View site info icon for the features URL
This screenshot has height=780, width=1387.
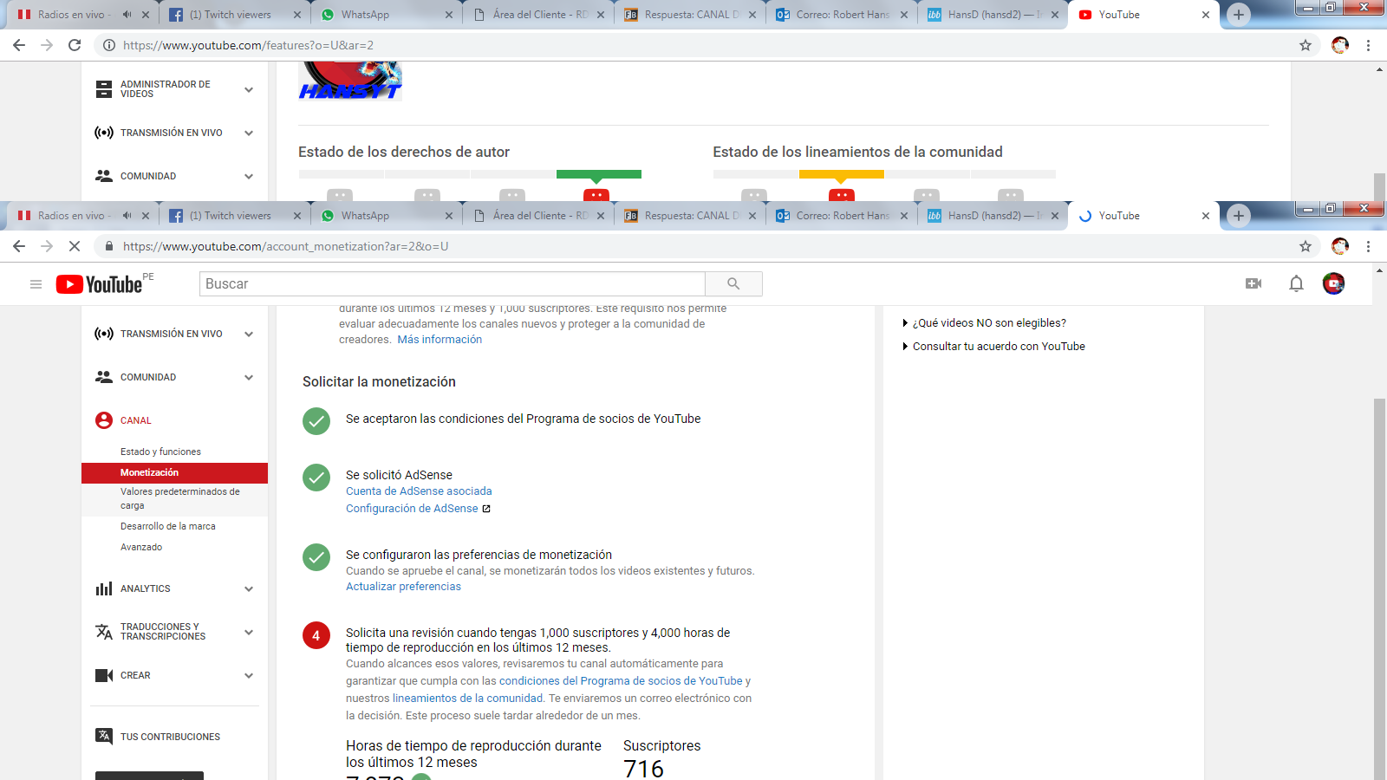[109, 45]
